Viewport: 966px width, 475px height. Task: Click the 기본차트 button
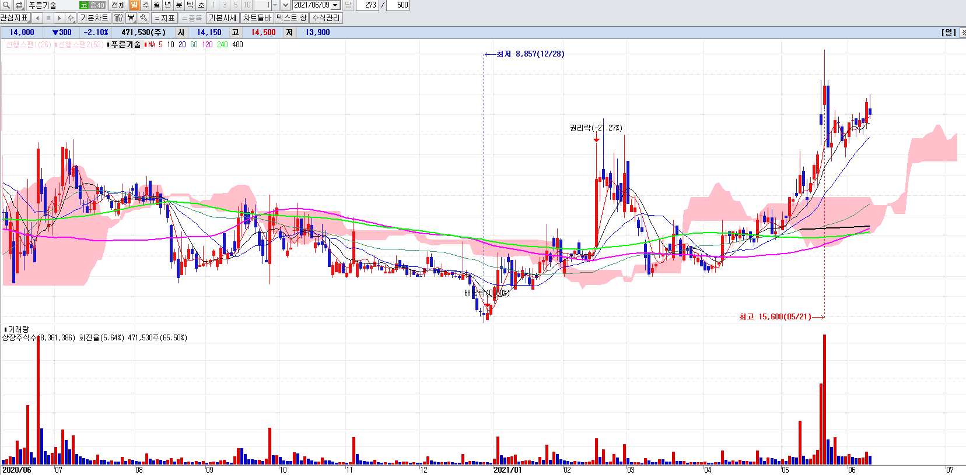[x=94, y=18]
